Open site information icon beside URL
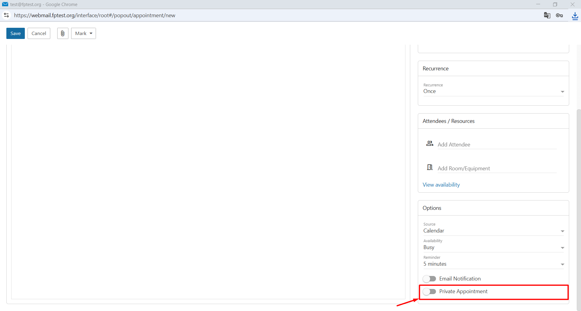The image size is (581, 311). [x=6, y=15]
